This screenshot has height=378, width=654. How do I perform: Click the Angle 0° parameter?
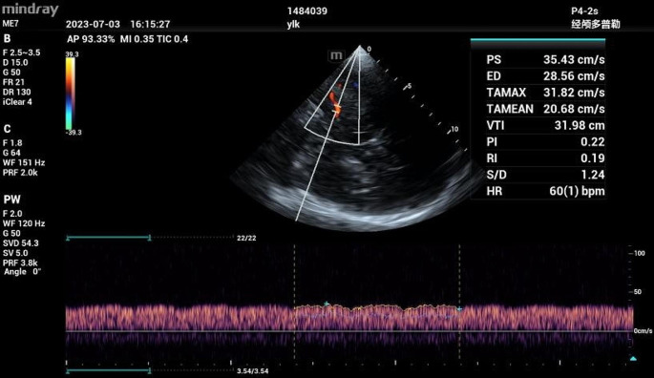pyautogui.click(x=23, y=272)
